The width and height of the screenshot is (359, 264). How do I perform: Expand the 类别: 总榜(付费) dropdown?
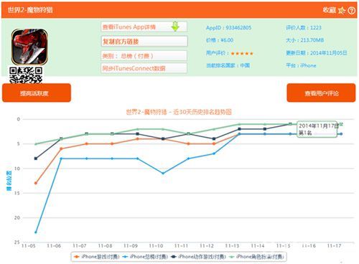(x=144, y=56)
